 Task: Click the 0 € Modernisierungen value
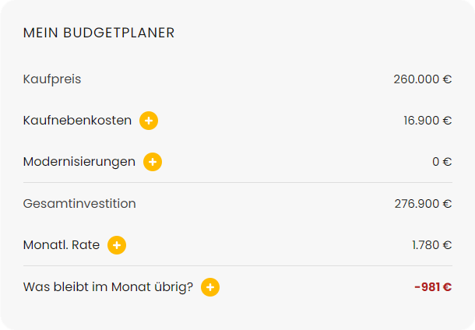click(442, 162)
